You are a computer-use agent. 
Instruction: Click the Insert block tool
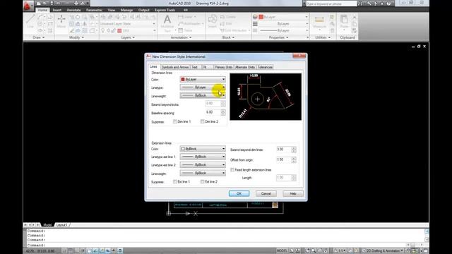coord(213,21)
